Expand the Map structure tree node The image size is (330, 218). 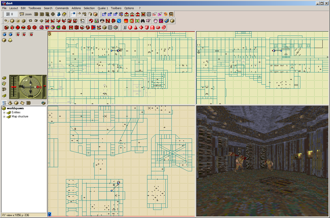click(4, 117)
